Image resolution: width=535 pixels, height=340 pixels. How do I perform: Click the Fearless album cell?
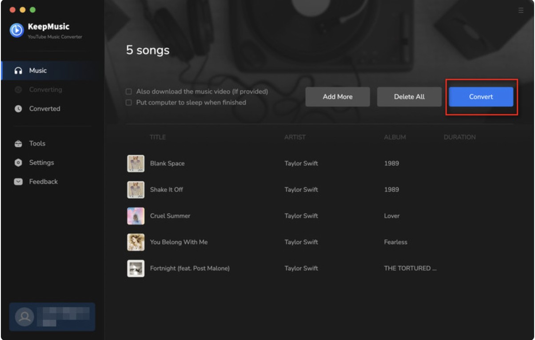point(395,242)
